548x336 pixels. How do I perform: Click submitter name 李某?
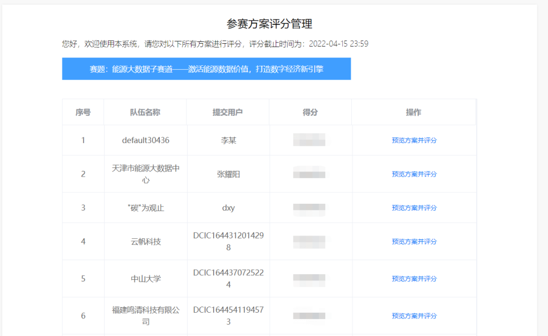click(228, 140)
